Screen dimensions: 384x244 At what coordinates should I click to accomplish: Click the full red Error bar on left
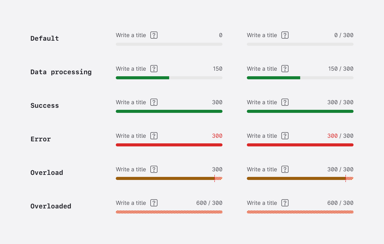point(169,145)
